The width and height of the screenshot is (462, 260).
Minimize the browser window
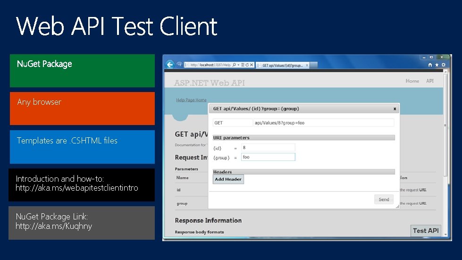pyautogui.click(x=424, y=57)
